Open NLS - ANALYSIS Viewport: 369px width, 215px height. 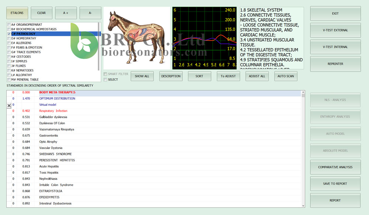pyautogui.click(x=335, y=100)
